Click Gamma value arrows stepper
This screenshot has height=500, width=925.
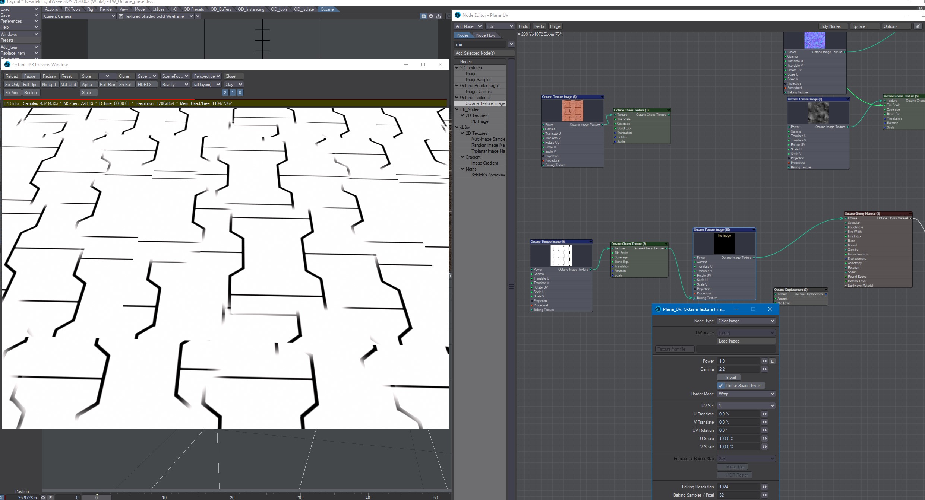point(764,369)
